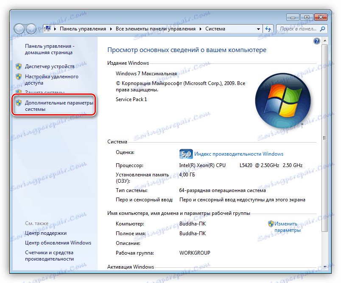Click the Back navigation arrow
341x283 pixels.
(x=20, y=29)
